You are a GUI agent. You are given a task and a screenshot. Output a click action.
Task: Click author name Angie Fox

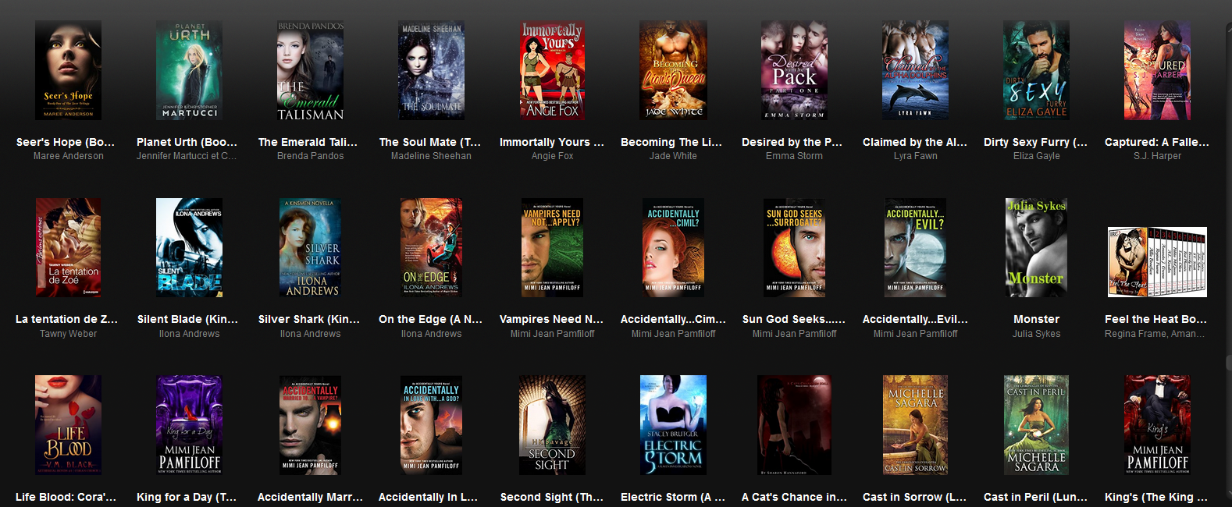tap(552, 156)
